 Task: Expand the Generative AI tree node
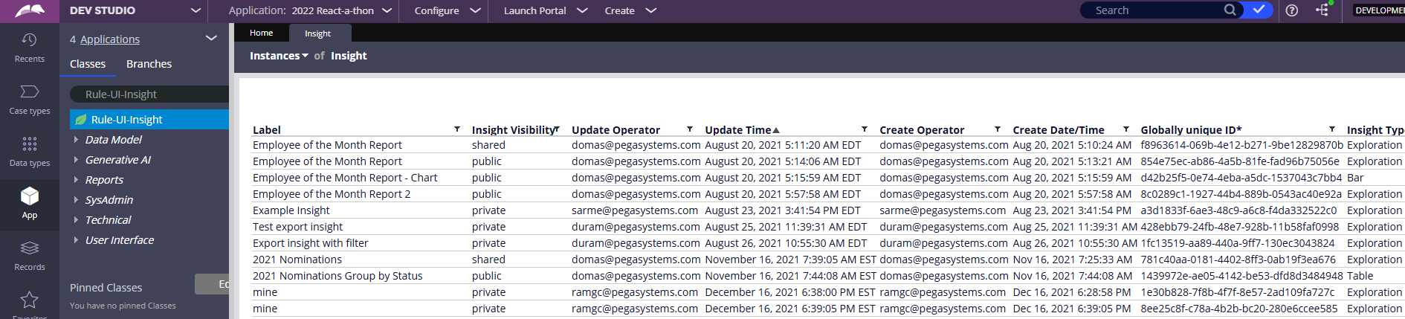coord(76,159)
